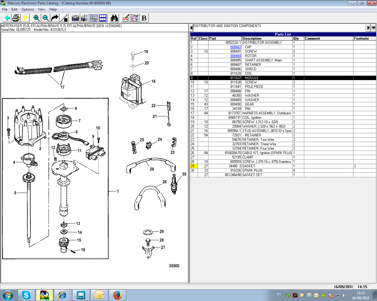This screenshot has height=301, width=377.
Task: Open the Help menu
Action: tap(53, 9)
